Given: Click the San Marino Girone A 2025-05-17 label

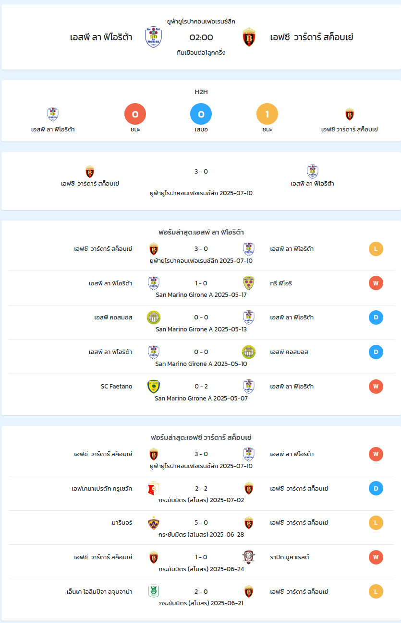Looking at the screenshot, I should (201, 294).
